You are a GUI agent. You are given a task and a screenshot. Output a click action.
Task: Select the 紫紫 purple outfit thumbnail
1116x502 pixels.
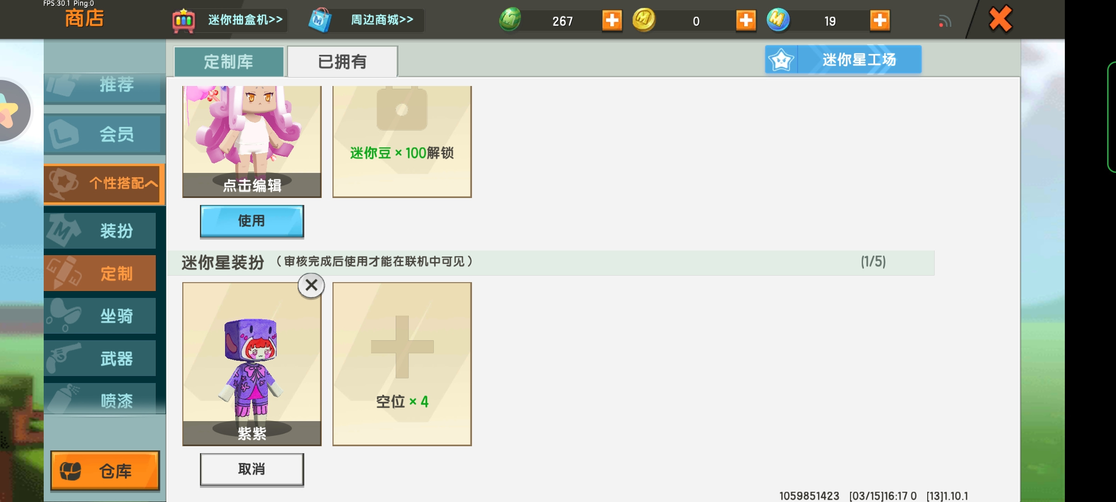coord(252,364)
